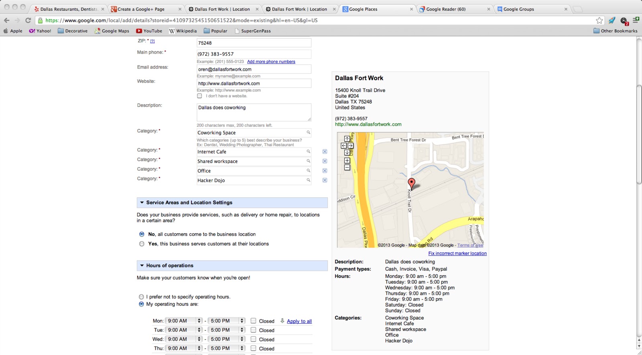Image resolution: width=642 pixels, height=355 pixels.
Task: Open the Apple bookmark
Action: [x=13, y=31]
